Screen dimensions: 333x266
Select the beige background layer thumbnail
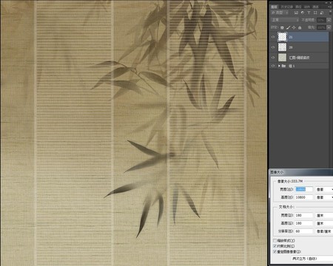point(282,58)
